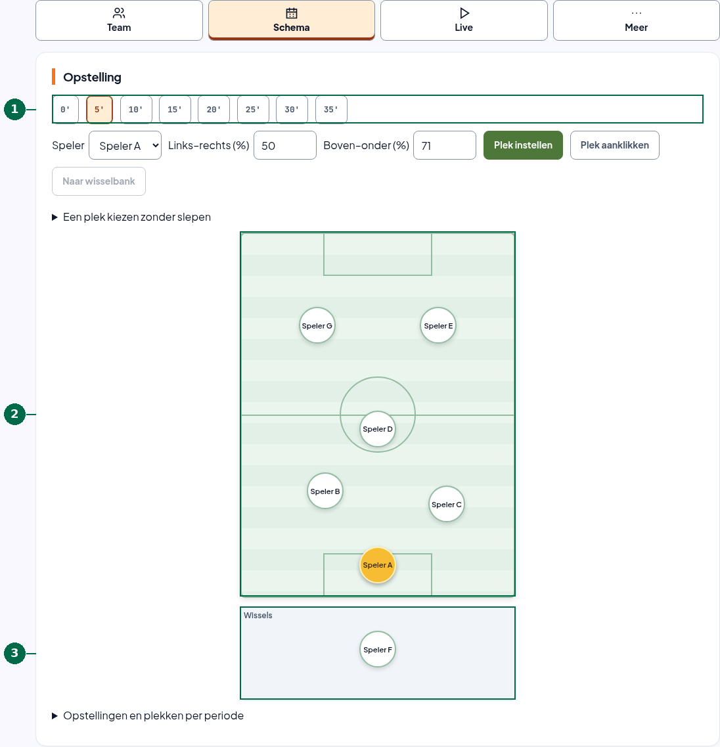Expand 'Opstellingen en plekken per periode'
The image size is (720, 747).
point(148,716)
